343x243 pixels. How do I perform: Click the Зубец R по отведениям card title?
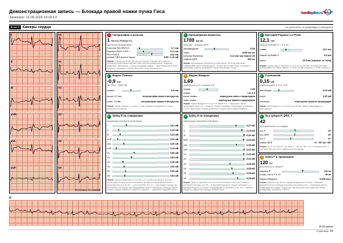click(128, 116)
